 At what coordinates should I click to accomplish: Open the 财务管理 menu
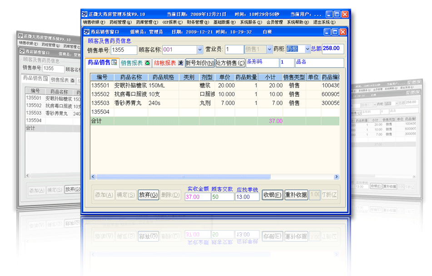(x=198, y=22)
